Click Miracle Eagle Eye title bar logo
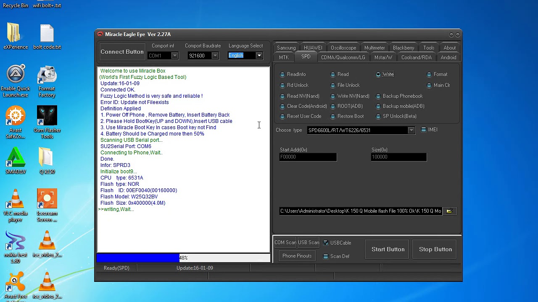This screenshot has width=538, height=302. [100, 34]
